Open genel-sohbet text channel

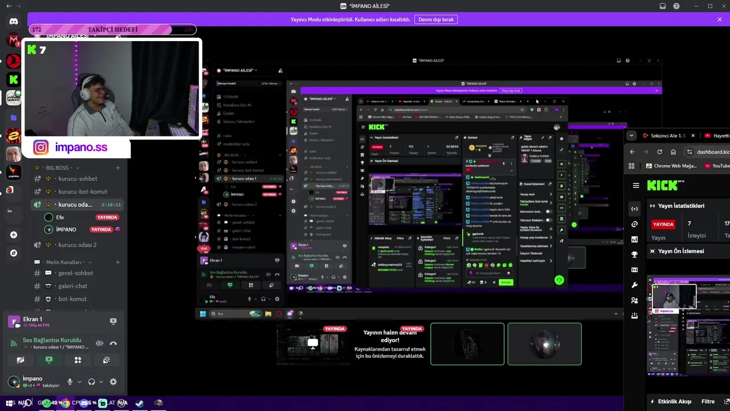(78, 273)
